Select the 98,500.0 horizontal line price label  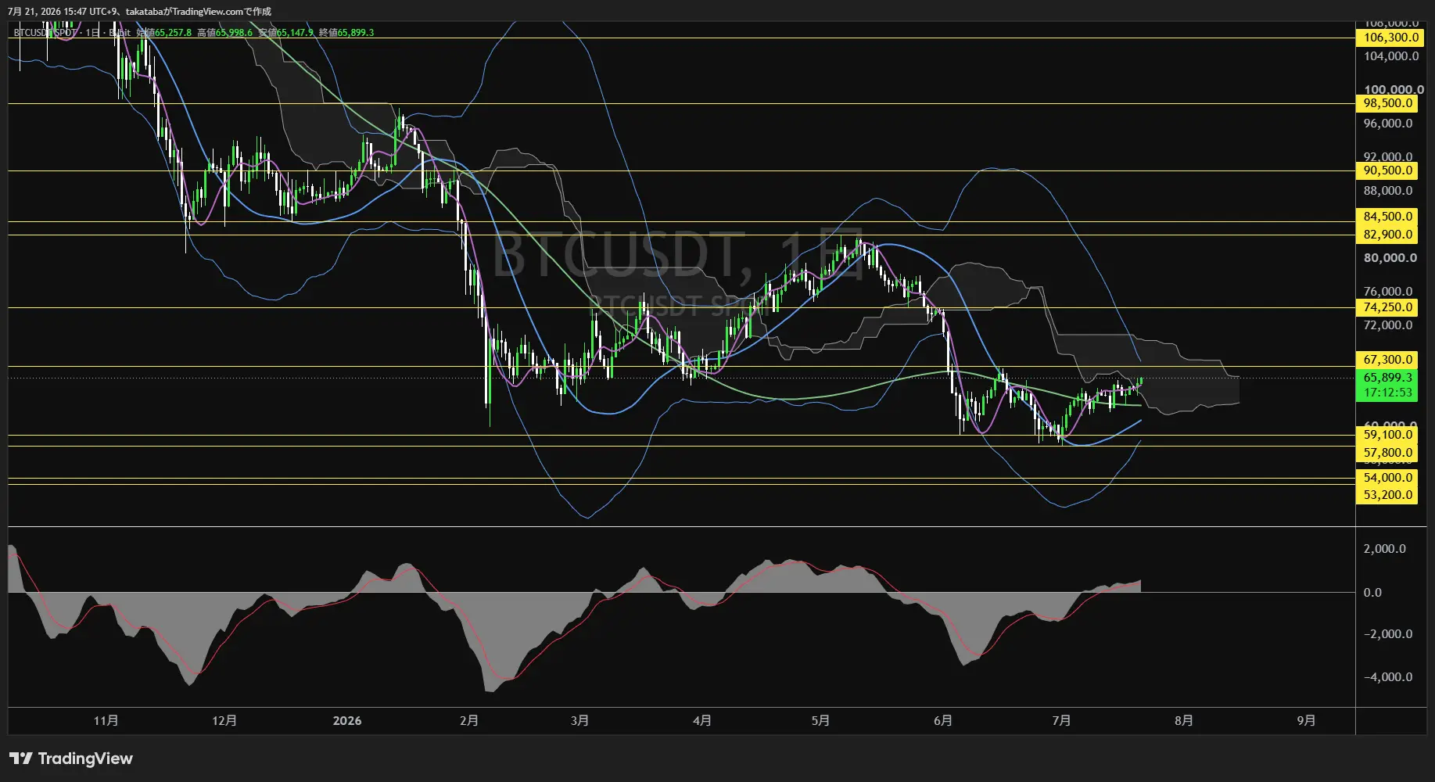click(x=1386, y=103)
